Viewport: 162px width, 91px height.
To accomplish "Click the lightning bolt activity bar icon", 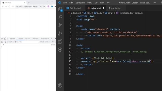I will [x=60, y=50].
